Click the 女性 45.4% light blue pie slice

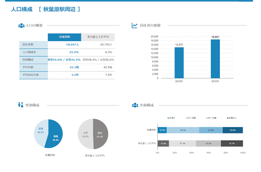pyautogui.click(x=40, y=132)
